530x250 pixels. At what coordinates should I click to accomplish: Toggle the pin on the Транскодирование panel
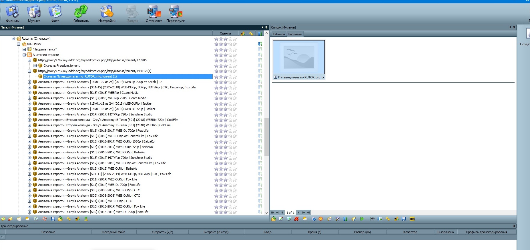[514, 226]
